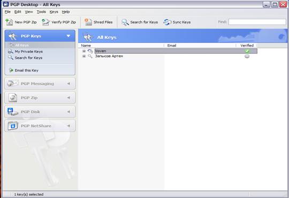
Task: Collapse the PGP Keys panel arrow
Action: coord(69,36)
